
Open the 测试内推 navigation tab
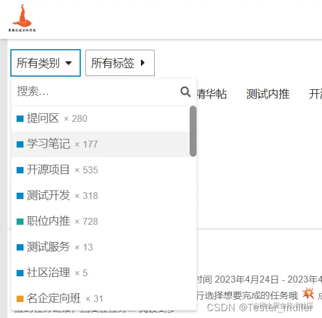(x=268, y=94)
